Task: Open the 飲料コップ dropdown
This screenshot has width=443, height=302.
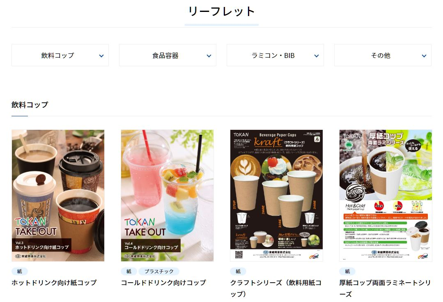Action: (60, 55)
